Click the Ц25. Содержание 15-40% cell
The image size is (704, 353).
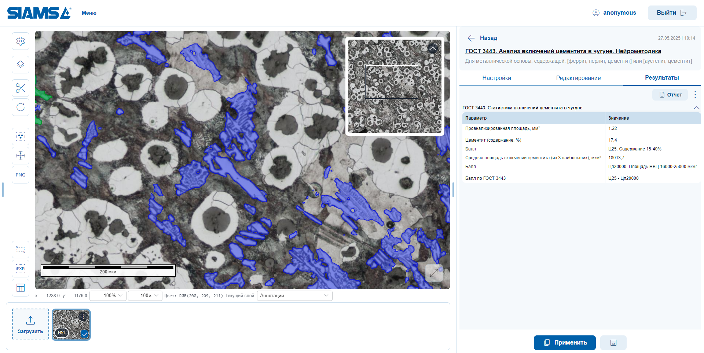click(635, 149)
